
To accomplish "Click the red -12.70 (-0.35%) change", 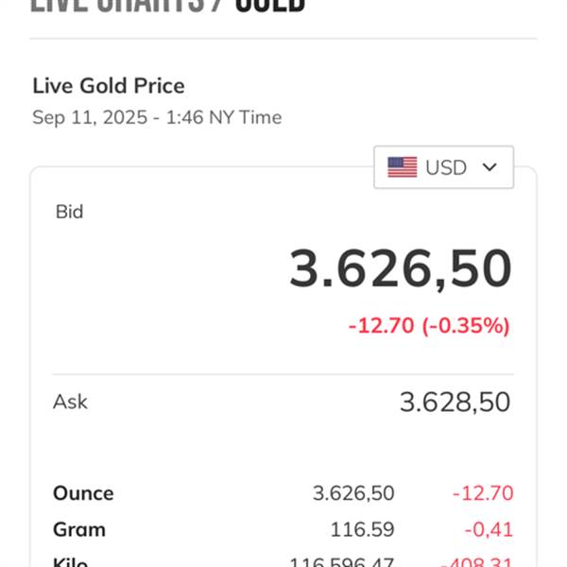I will tap(429, 325).
